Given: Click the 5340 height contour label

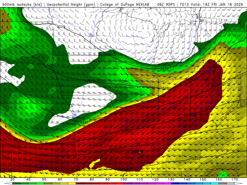Looking at the screenshot, I should [x=84, y=122].
